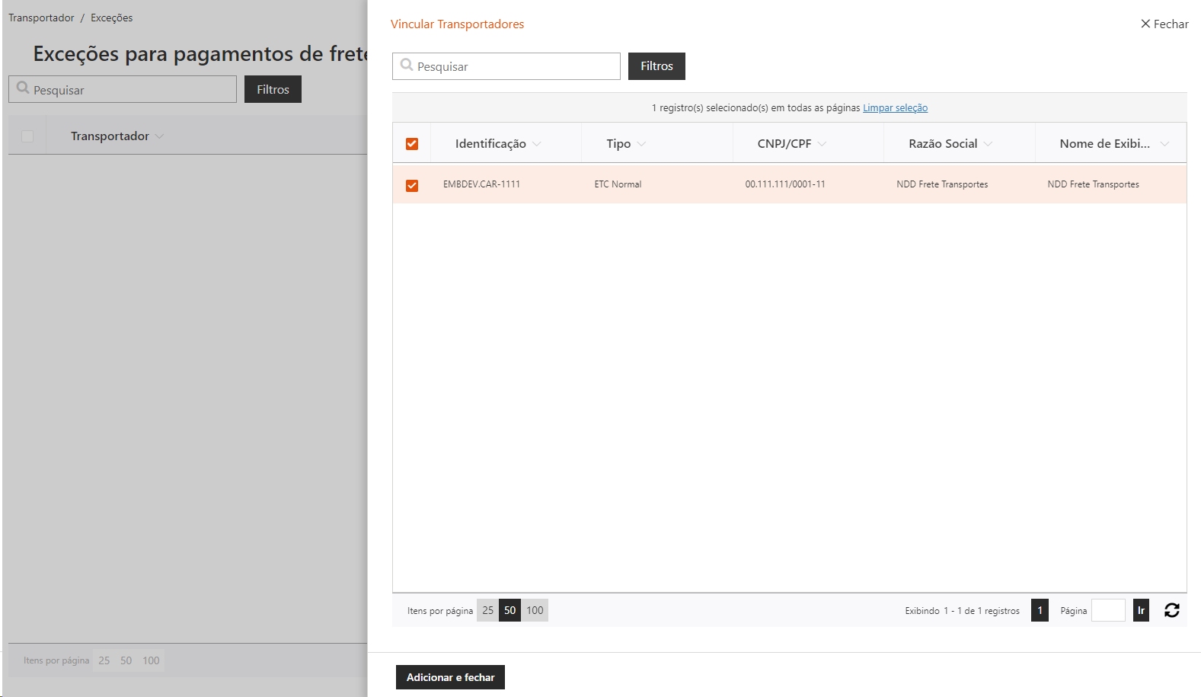Uncheck the select-all header checkbox
The image size is (1201, 697).
(x=412, y=144)
